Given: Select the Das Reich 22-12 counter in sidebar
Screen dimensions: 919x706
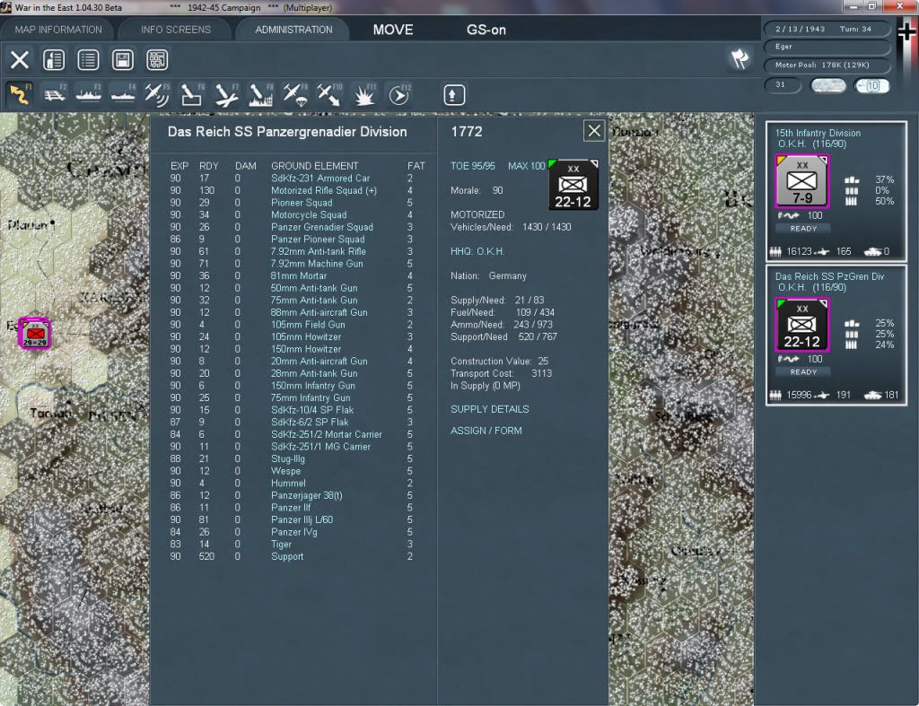Looking at the screenshot, I should tap(802, 325).
